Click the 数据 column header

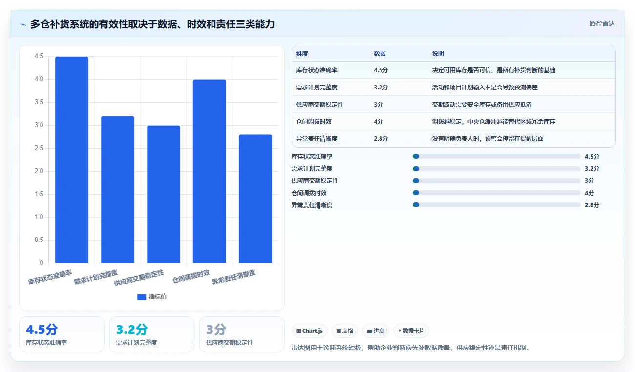pyautogui.click(x=380, y=54)
